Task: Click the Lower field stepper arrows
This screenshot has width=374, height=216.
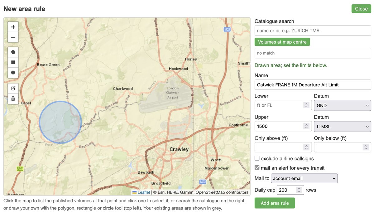Action: click(x=306, y=105)
